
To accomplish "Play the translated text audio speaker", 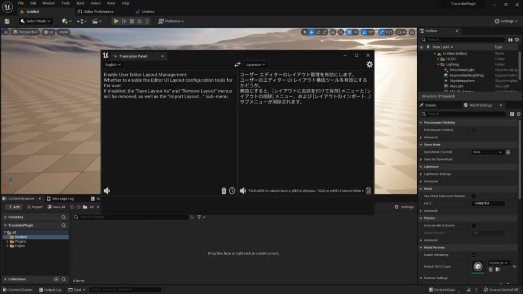I will pyautogui.click(x=243, y=191).
